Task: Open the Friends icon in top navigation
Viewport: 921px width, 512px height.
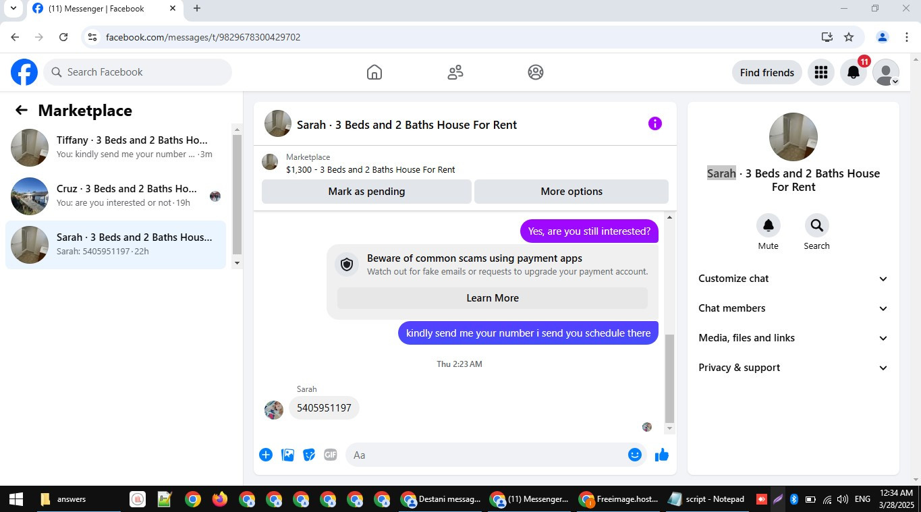Action: [455, 72]
